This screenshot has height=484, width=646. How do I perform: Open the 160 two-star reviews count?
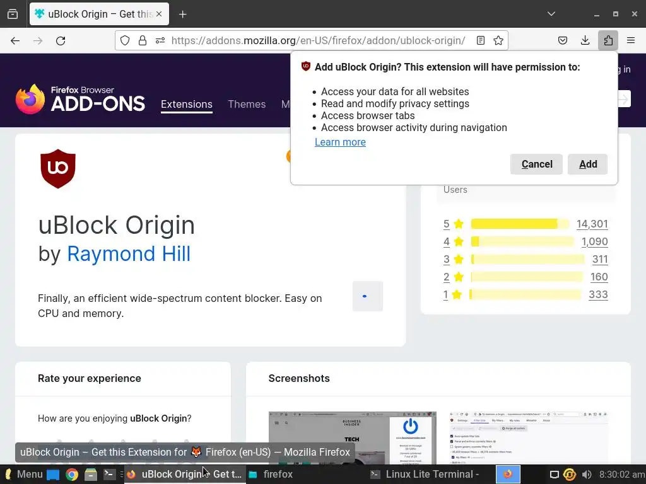click(599, 277)
